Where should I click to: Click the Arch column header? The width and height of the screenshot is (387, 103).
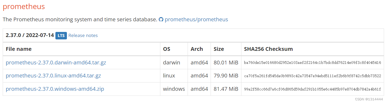[x=197, y=49]
